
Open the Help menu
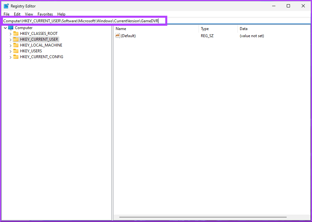click(x=61, y=14)
